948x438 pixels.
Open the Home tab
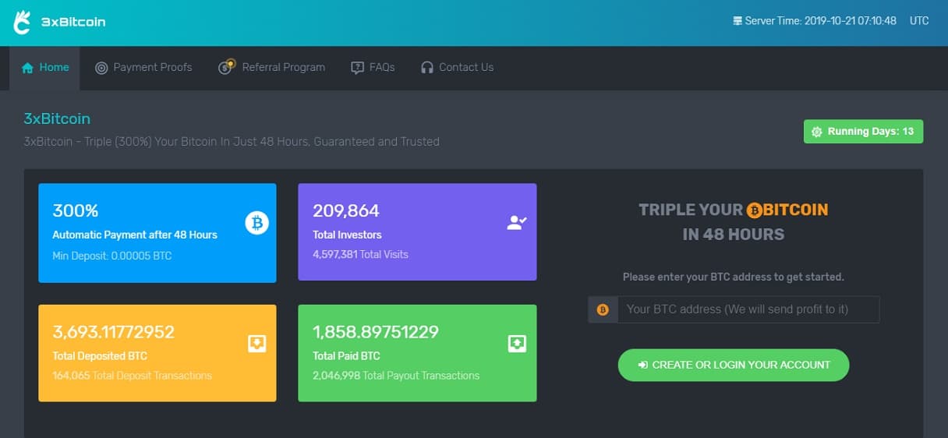coord(44,68)
